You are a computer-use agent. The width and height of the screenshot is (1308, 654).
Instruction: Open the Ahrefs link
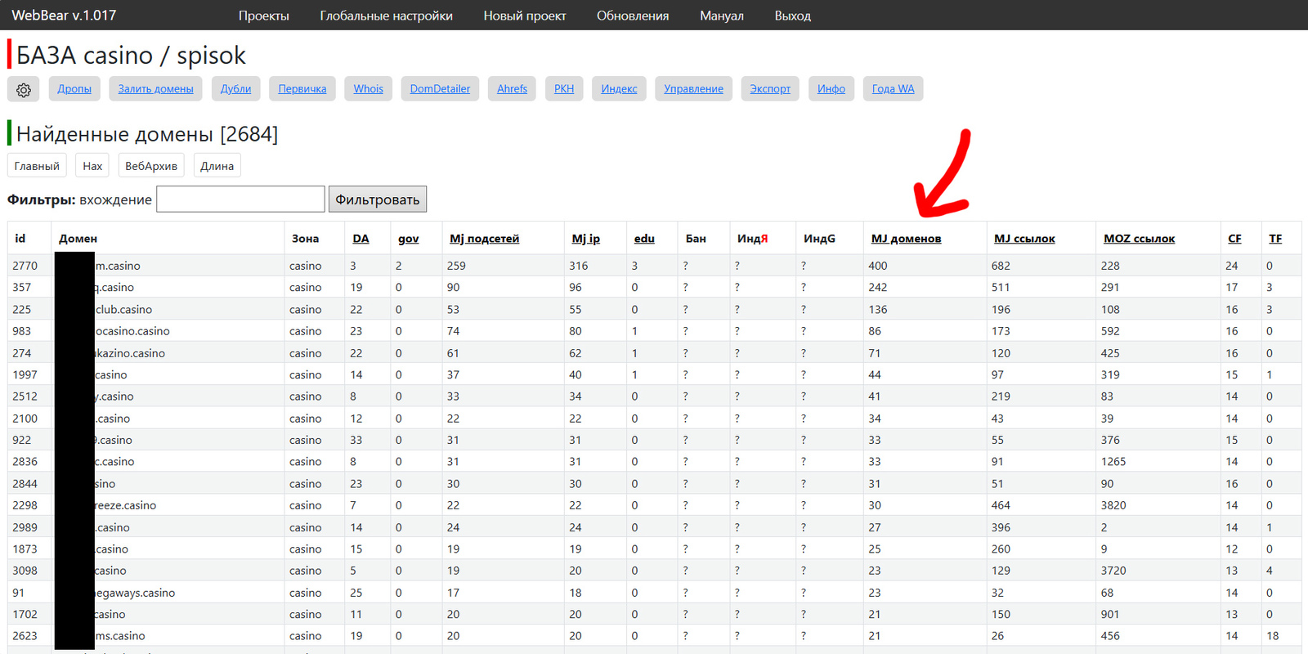(x=512, y=89)
